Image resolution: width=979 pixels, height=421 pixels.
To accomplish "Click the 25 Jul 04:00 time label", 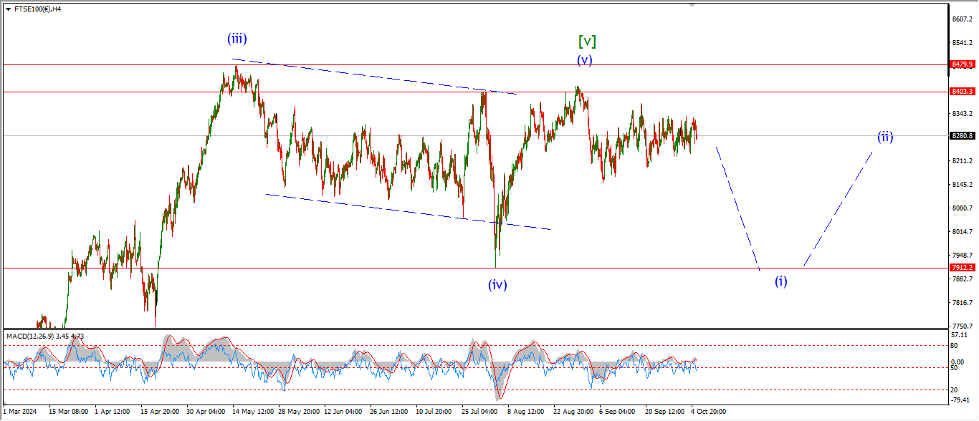I will click(x=481, y=412).
